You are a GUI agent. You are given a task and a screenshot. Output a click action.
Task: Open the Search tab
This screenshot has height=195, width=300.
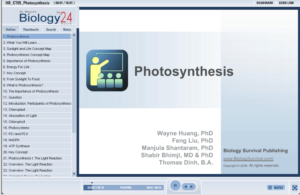click(x=51, y=30)
